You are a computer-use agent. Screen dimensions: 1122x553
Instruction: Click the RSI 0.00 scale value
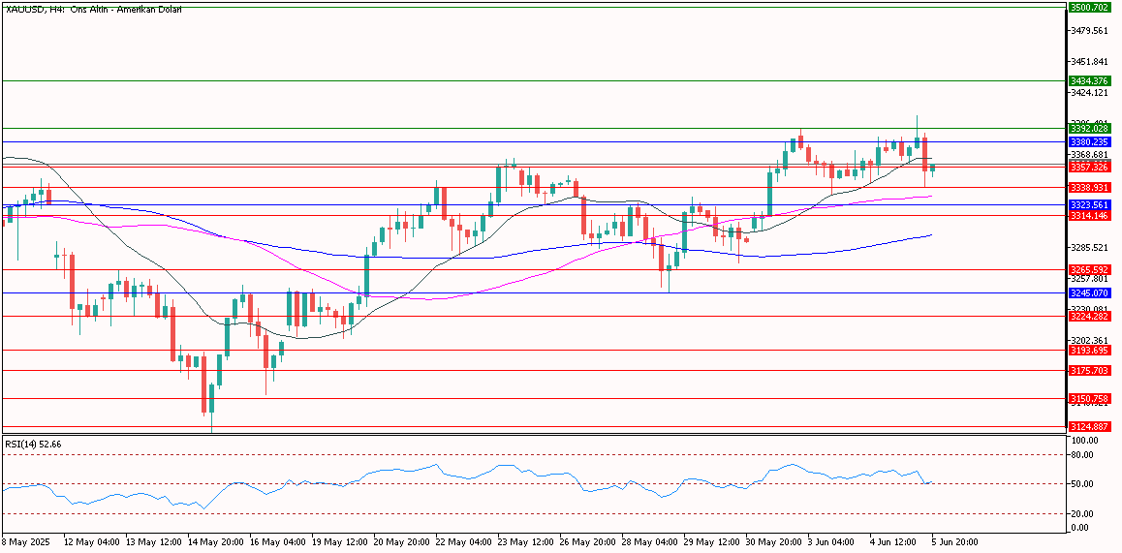1079,527
